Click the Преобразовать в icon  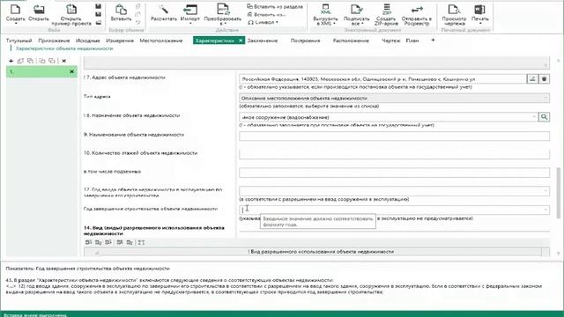(223, 10)
